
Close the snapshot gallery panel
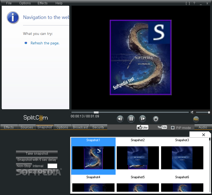click(204, 135)
